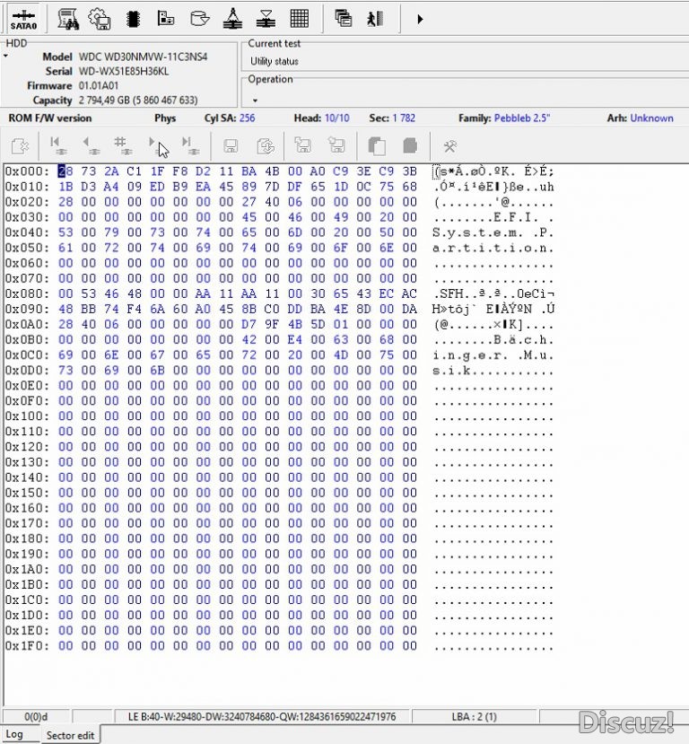
Task: Click the Cyl SA value 256
Action: tap(247, 118)
